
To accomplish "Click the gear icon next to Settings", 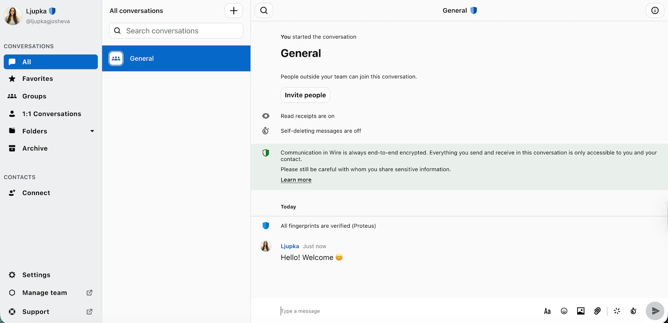I will tap(12, 275).
